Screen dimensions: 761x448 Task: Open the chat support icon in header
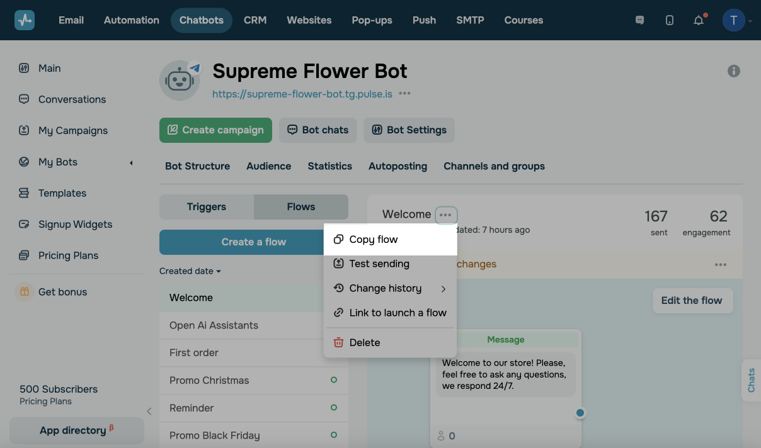639,20
